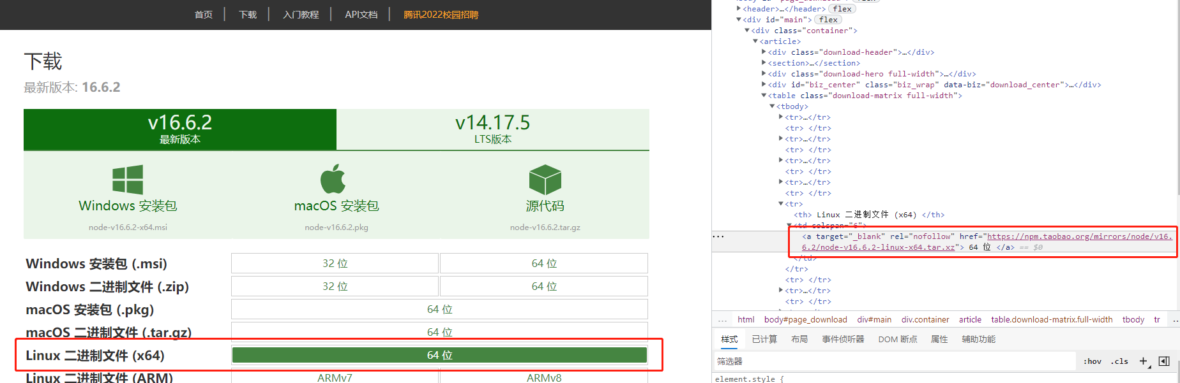Screen dimensions: 1180x383
Task: Expand the div id="biz_center" node
Action: click(764, 85)
